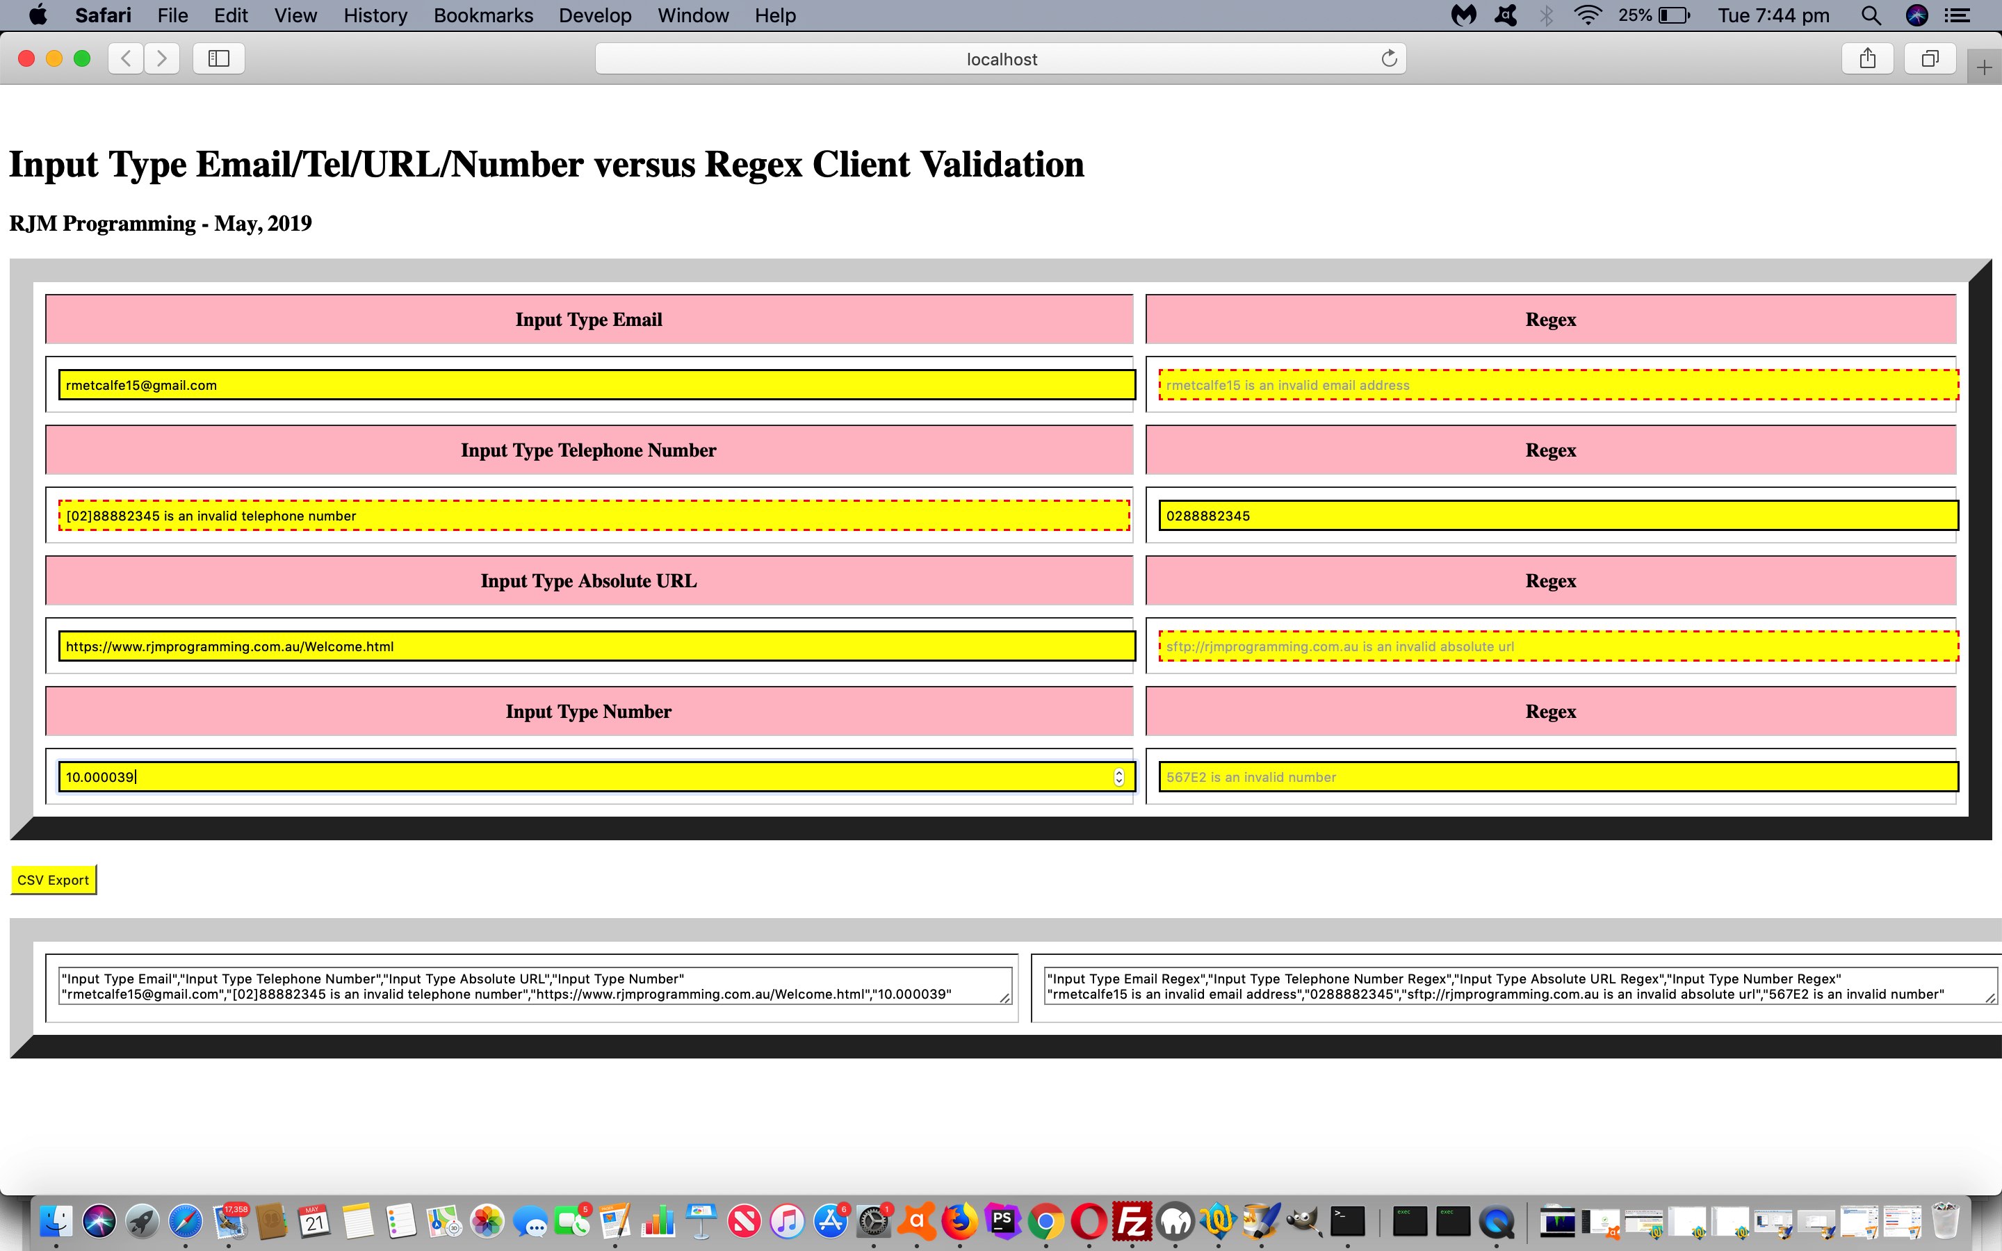Screen dimensions: 2002x1251
Task: Open the Develop menu
Action: tap(595, 15)
